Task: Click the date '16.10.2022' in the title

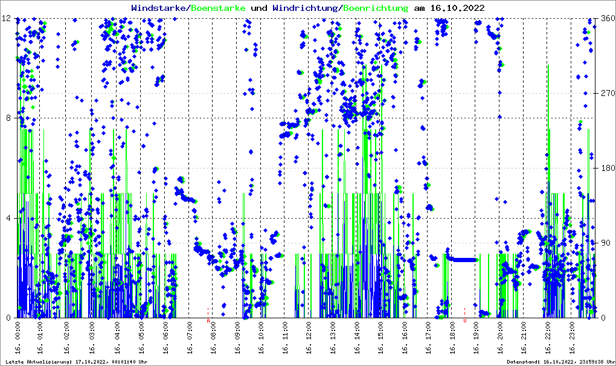Action: [x=454, y=8]
